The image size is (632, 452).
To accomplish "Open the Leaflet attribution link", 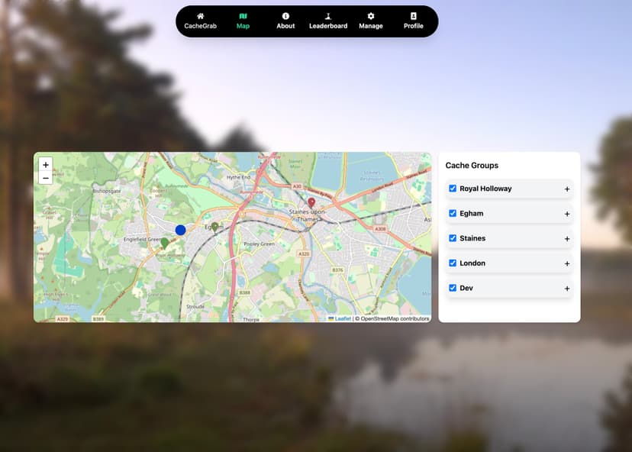I will tap(343, 318).
